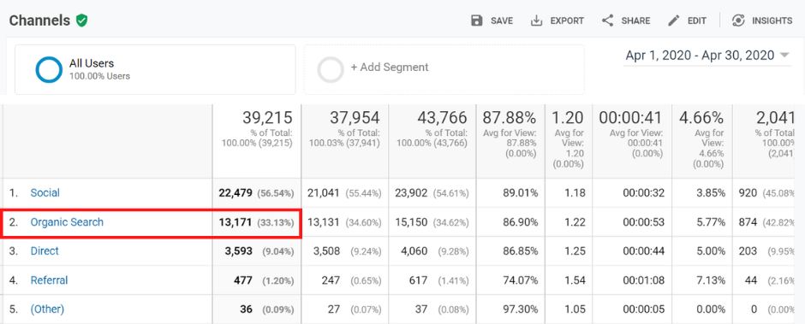Click the Save floppy disk icon
805x324 pixels.
(477, 21)
